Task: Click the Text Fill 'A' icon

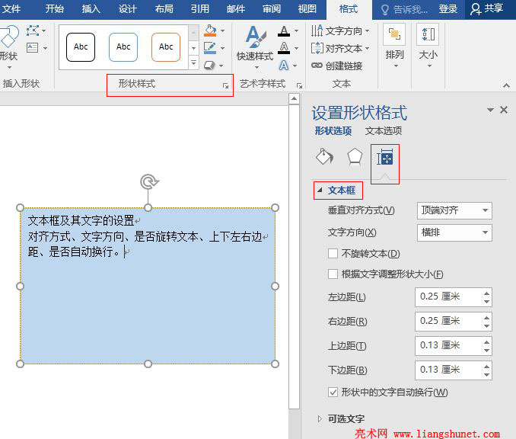Action: coord(284,31)
